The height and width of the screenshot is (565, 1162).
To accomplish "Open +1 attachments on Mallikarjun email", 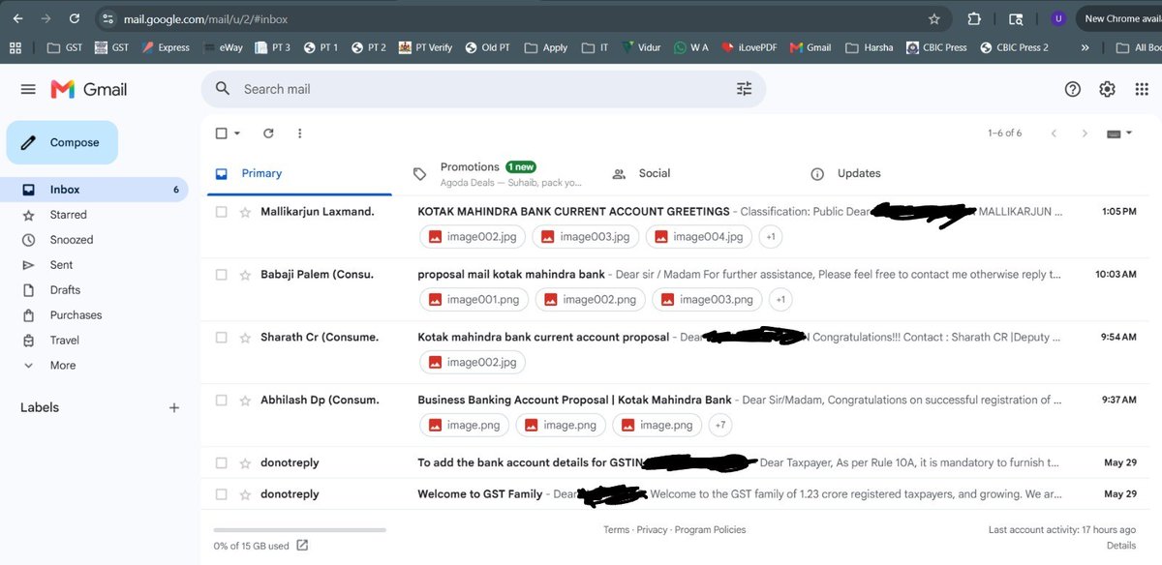I will coord(770,236).
